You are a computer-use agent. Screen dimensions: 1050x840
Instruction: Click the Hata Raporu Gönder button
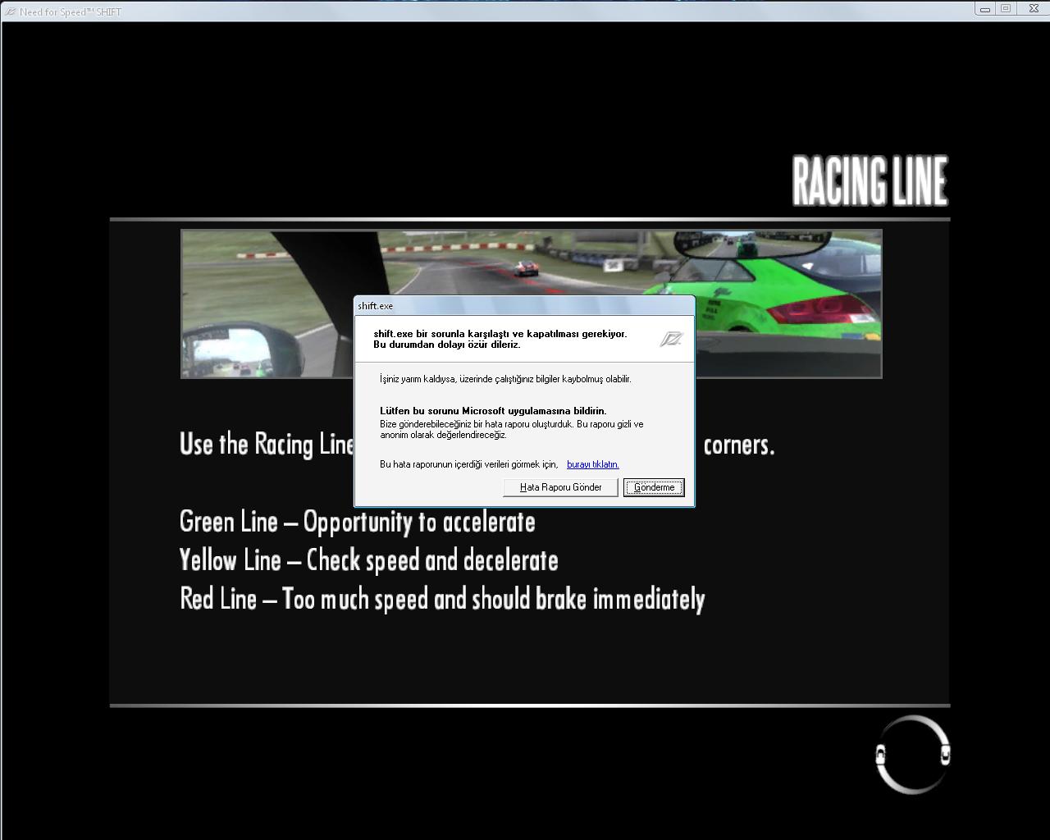(x=560, y=487)
